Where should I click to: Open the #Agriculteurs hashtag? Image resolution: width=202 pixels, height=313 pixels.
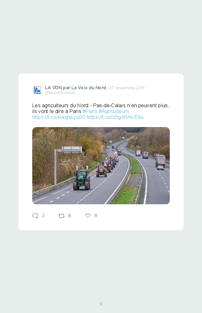(114, 111)
